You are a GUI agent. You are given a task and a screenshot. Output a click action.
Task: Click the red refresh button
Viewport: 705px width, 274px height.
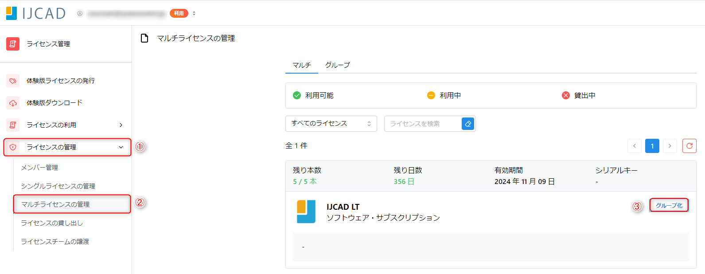(x=689, y=146)
